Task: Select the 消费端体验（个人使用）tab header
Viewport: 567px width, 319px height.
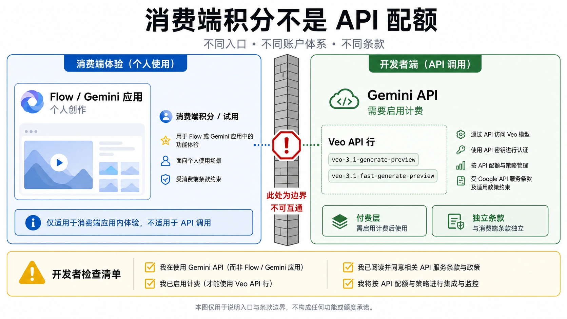Action: tap(125, 63)
